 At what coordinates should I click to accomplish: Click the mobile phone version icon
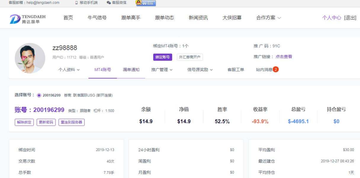pos(76,3)
